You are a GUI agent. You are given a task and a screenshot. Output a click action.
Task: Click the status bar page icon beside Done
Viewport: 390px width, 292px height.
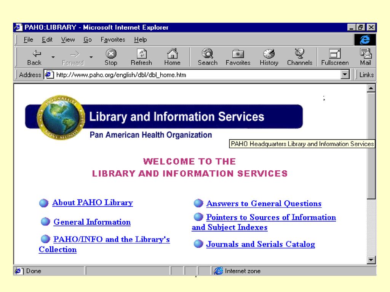[19, 271]
